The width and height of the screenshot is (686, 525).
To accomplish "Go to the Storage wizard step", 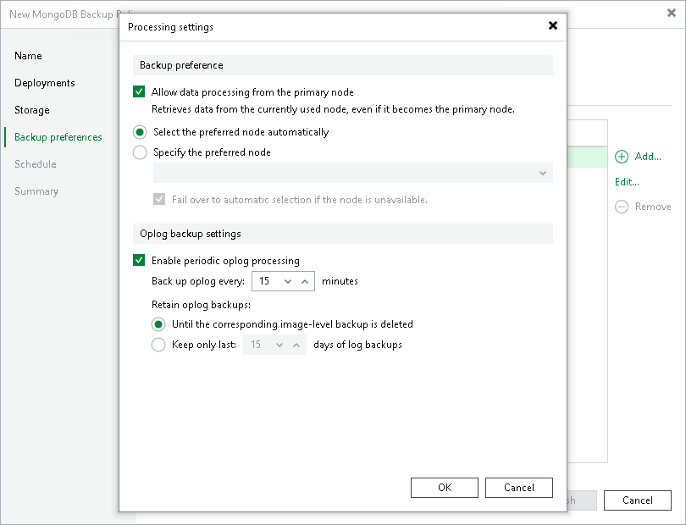I will tap(32, 110).
